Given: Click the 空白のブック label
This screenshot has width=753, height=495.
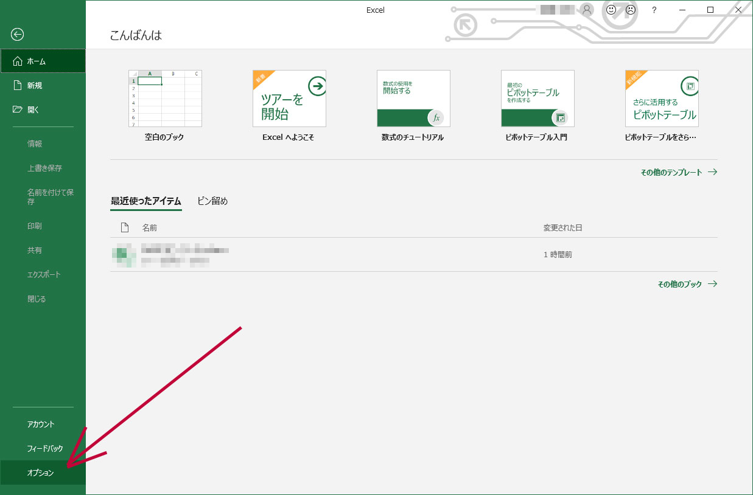Looking at the screenshot, I should click(164, 137).
